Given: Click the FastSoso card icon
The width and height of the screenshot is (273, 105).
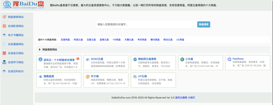Looking at the screenshot, I should coord(230,59).
